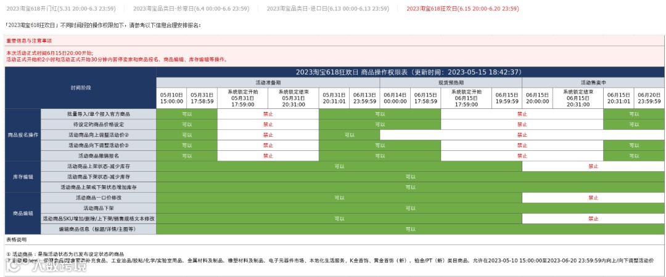The width and height of the screenshot is (666, 277).
Task: Click 禁止 cell in the SKU增加/删除 row
Action: click(x=593, y=219)
